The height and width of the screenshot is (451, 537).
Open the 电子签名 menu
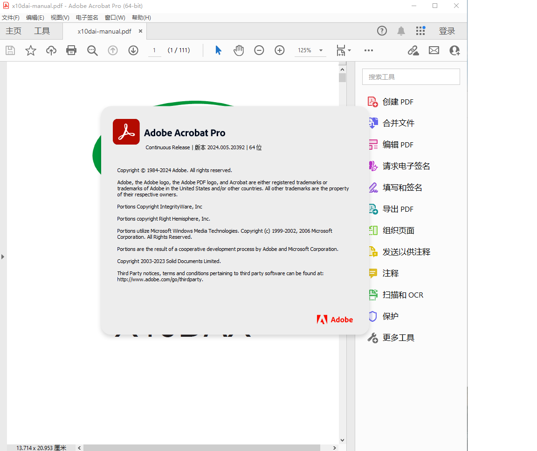[x=87, y=17]
